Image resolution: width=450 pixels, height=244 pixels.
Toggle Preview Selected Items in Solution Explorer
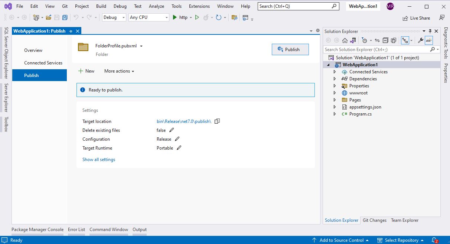click(x=429, y=40)
